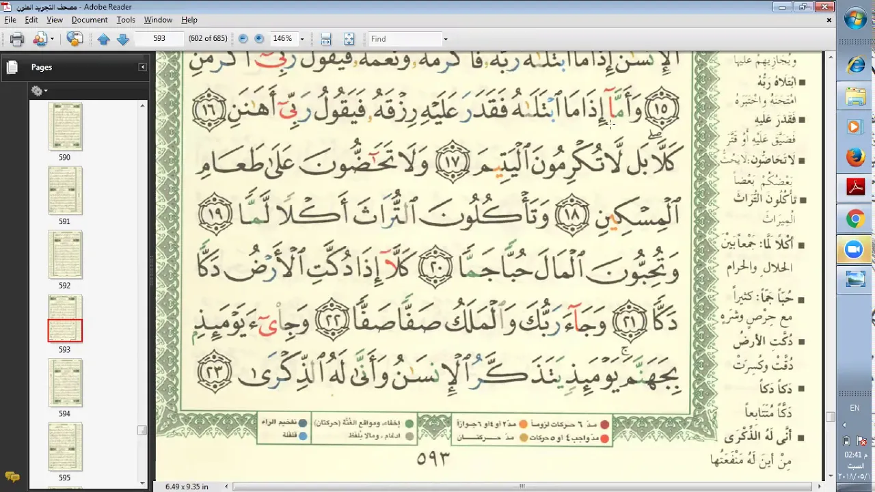
Task: Click the document vertical scrollbar thumb
Action: pos(830,416)
